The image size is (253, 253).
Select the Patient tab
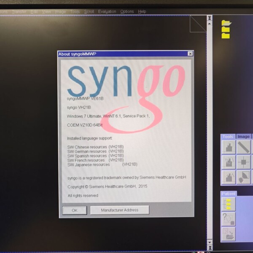229,194
